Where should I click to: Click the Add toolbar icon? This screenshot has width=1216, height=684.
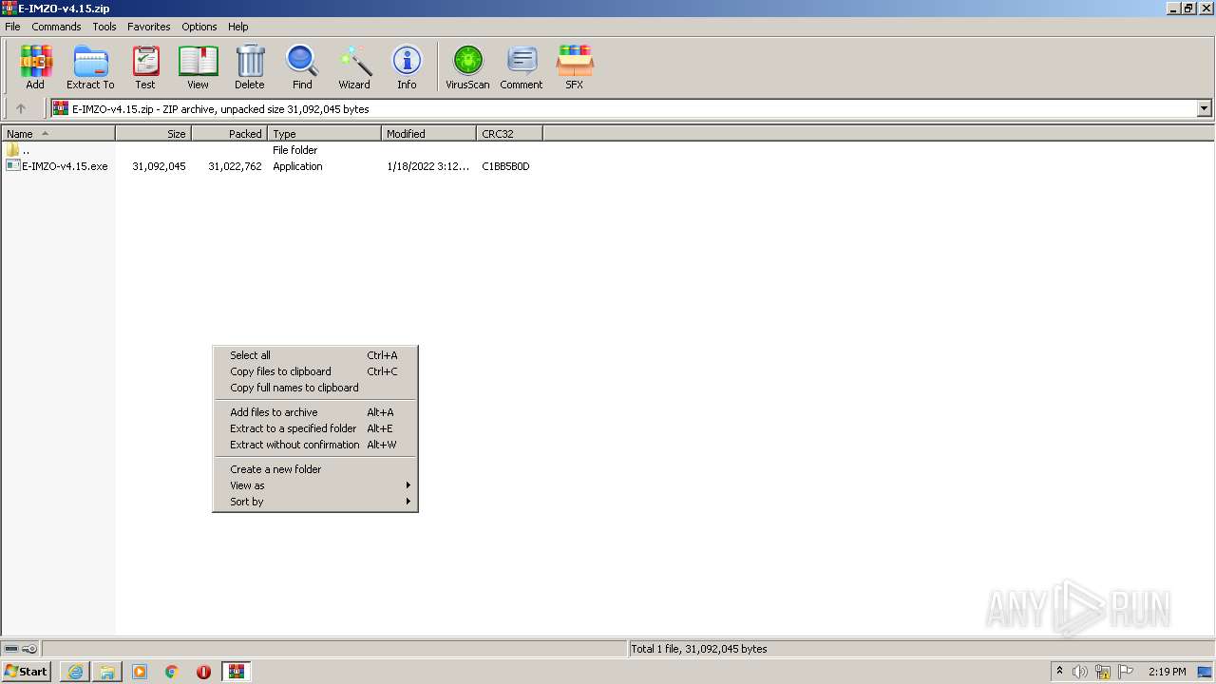point(35,67)
